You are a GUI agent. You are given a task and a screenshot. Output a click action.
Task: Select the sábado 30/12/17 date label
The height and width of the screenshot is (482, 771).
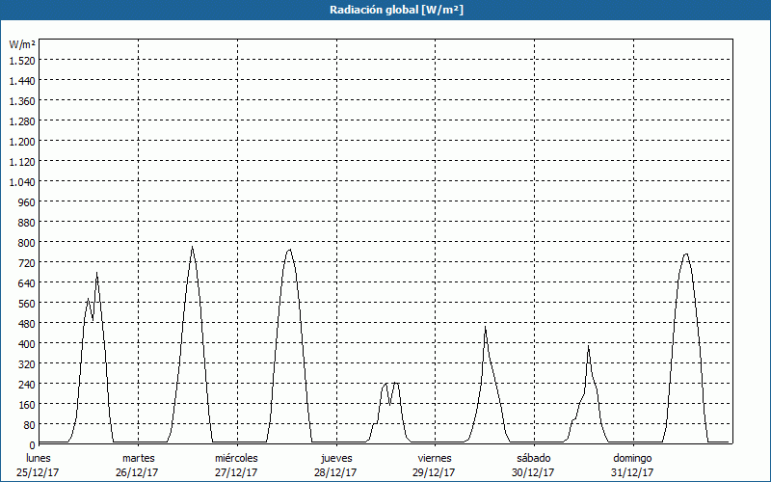(533, 465)
